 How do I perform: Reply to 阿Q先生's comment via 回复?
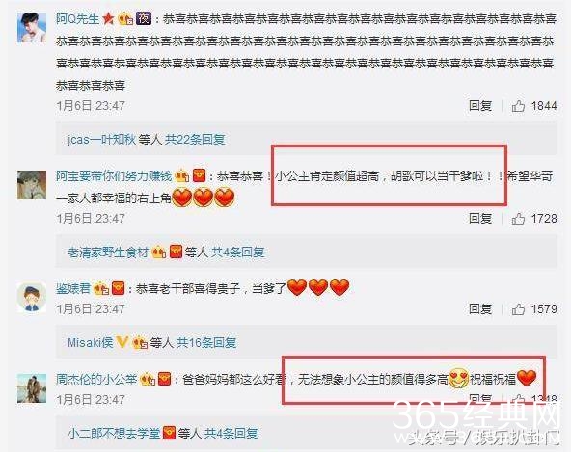[x=480, y=106]
